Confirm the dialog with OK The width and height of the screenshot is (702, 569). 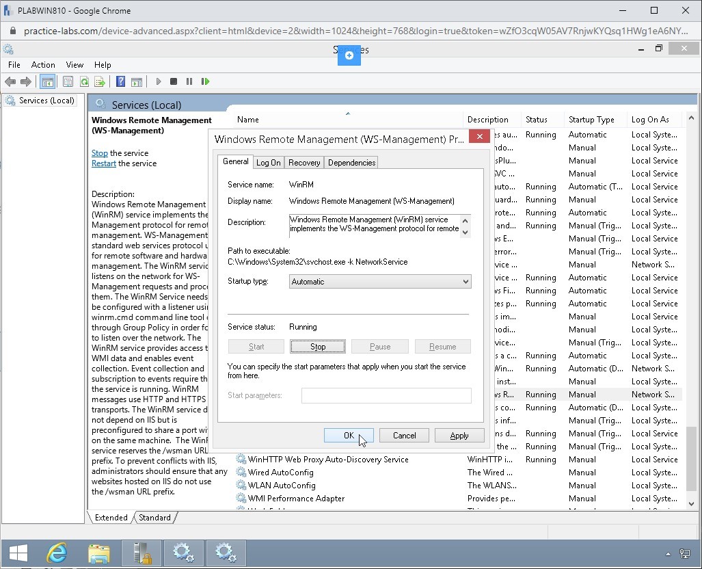click(349, 436)
